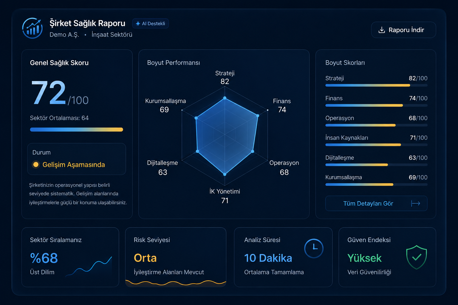Click the Strateji score bar
458x305 pixels.
[376, 85]
